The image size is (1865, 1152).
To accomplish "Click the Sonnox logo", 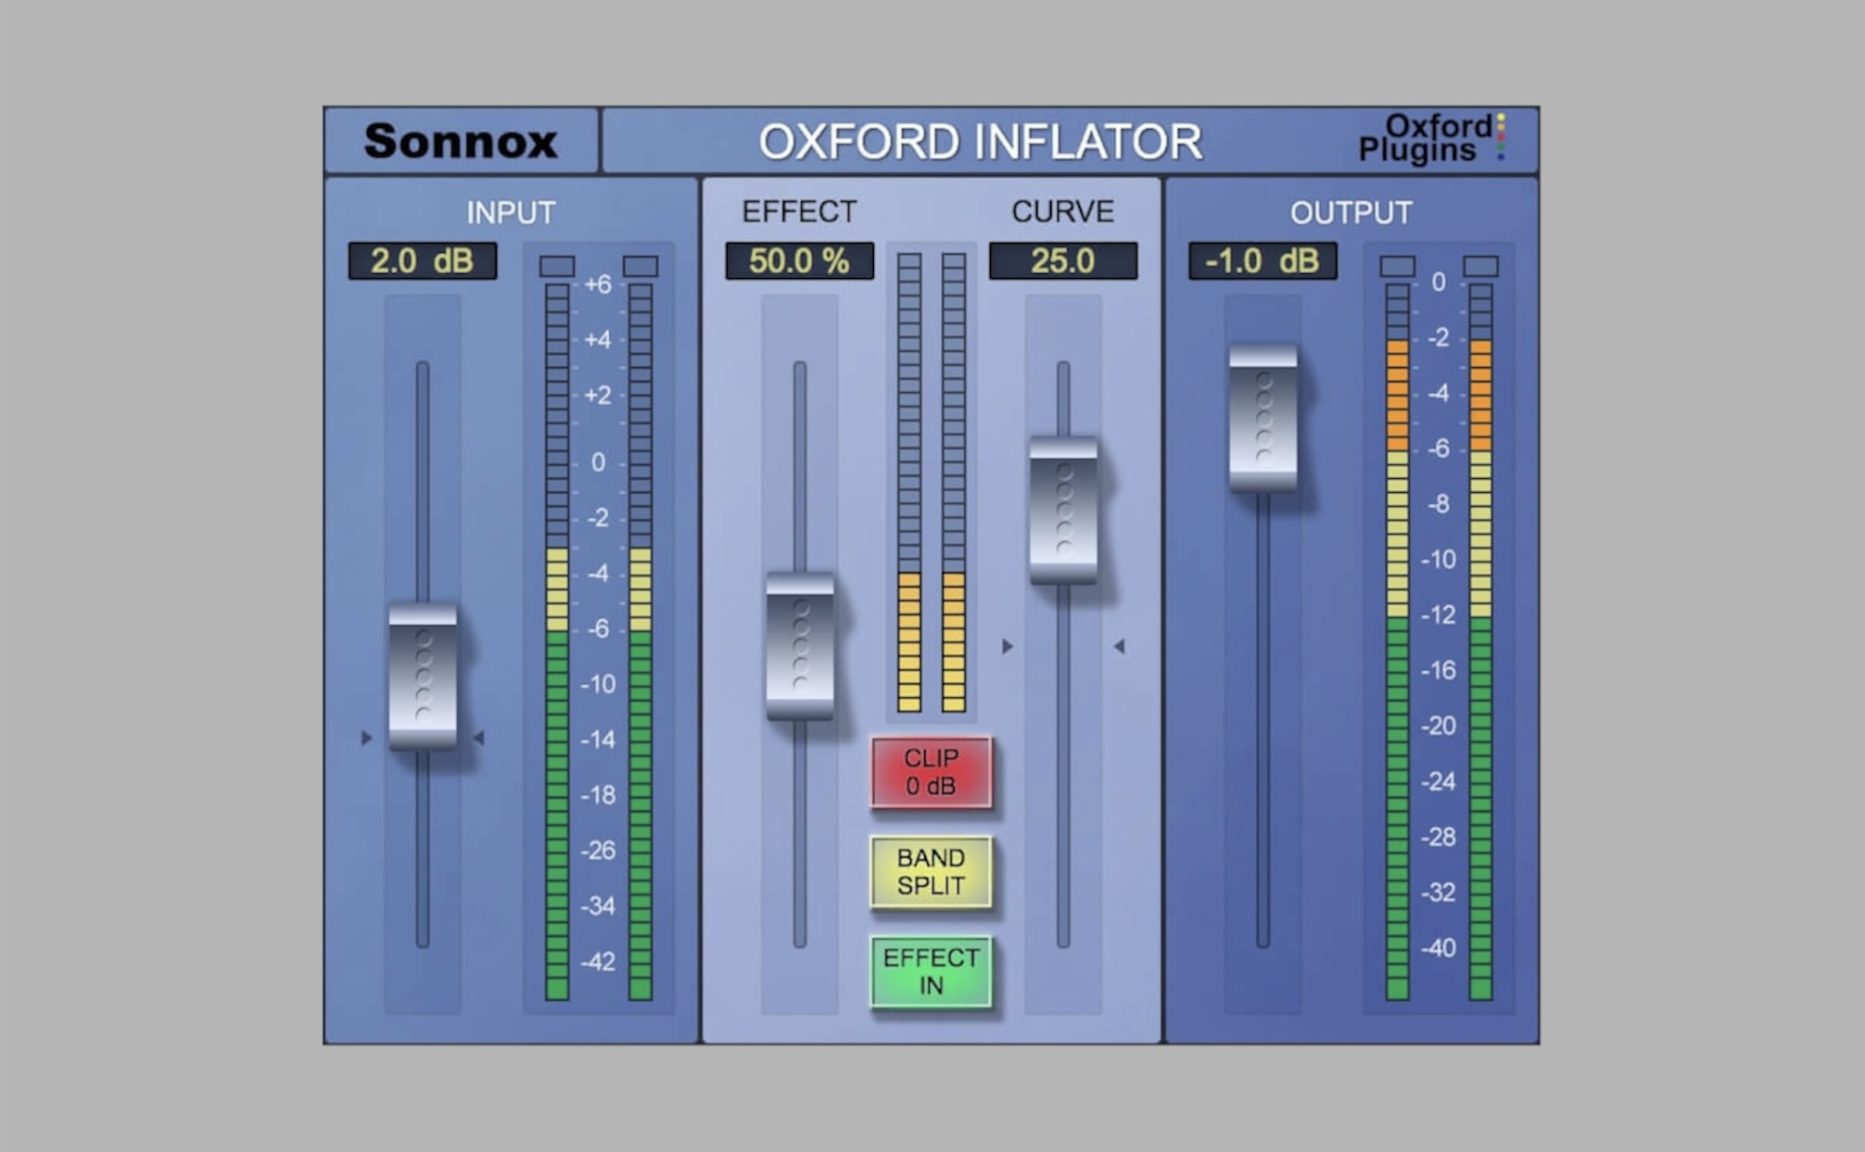I will tap(461, 141).
